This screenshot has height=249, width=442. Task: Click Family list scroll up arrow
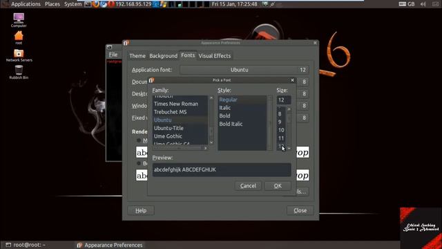(x=211, y=98)
